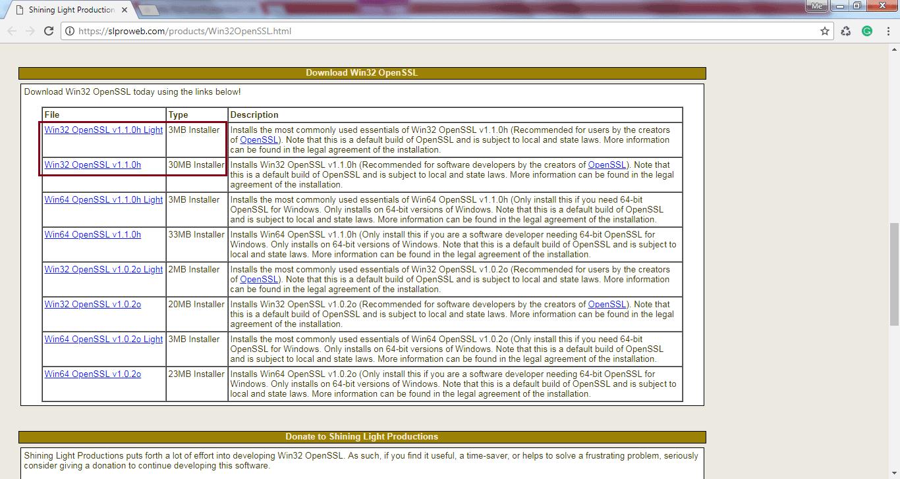Download Win64 OpenSSL v1.0.2o installer
The width and height of the screenshot is (900, 479).
pyautogui.click(x=92, y=374)
